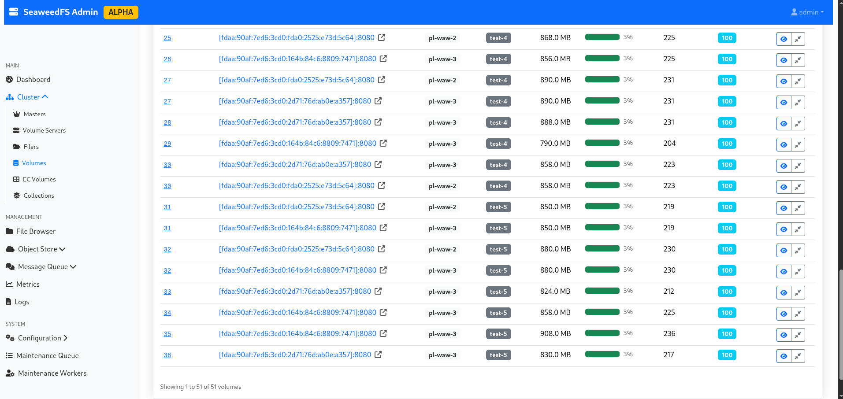
Task: Open volume ID 29 link
Action: (x=167, y=144)
